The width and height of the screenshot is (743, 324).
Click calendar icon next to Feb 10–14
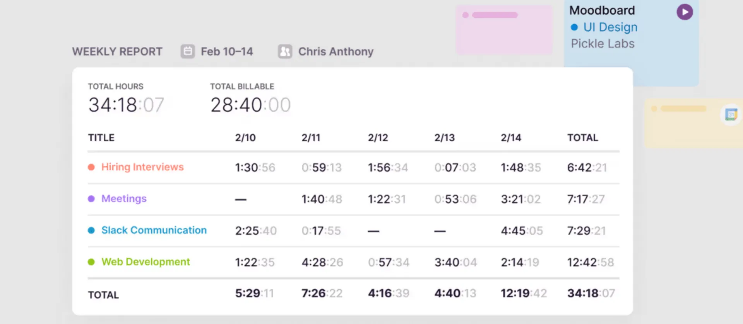(x=188, y=51)
